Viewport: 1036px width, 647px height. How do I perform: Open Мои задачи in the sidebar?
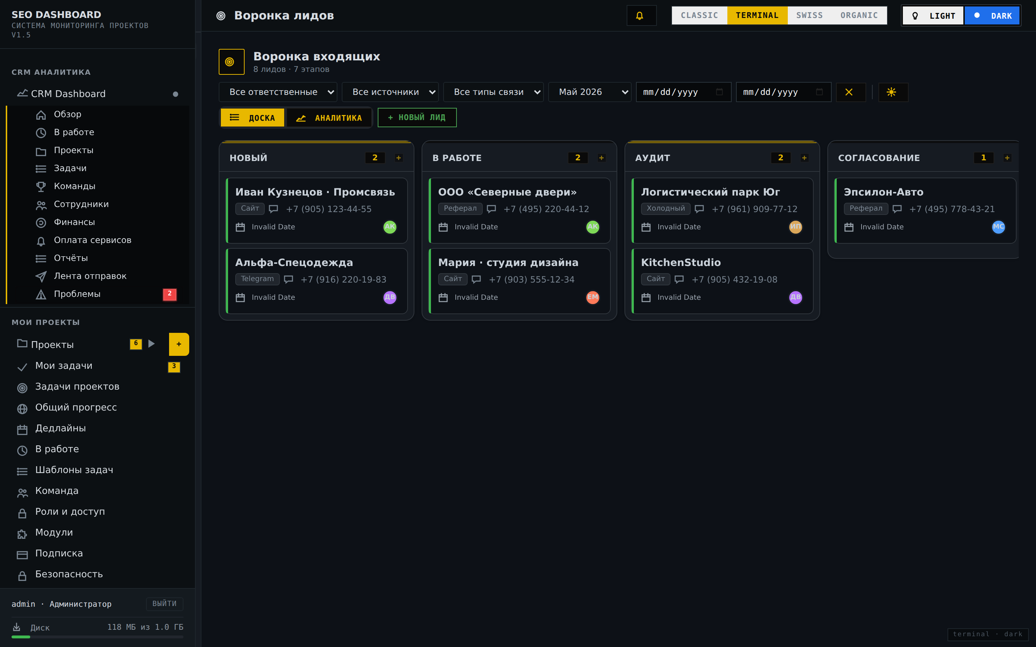point(97,366)
